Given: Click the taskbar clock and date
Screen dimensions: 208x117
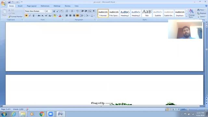Looking at the screenshot, I should click(200, 114).
